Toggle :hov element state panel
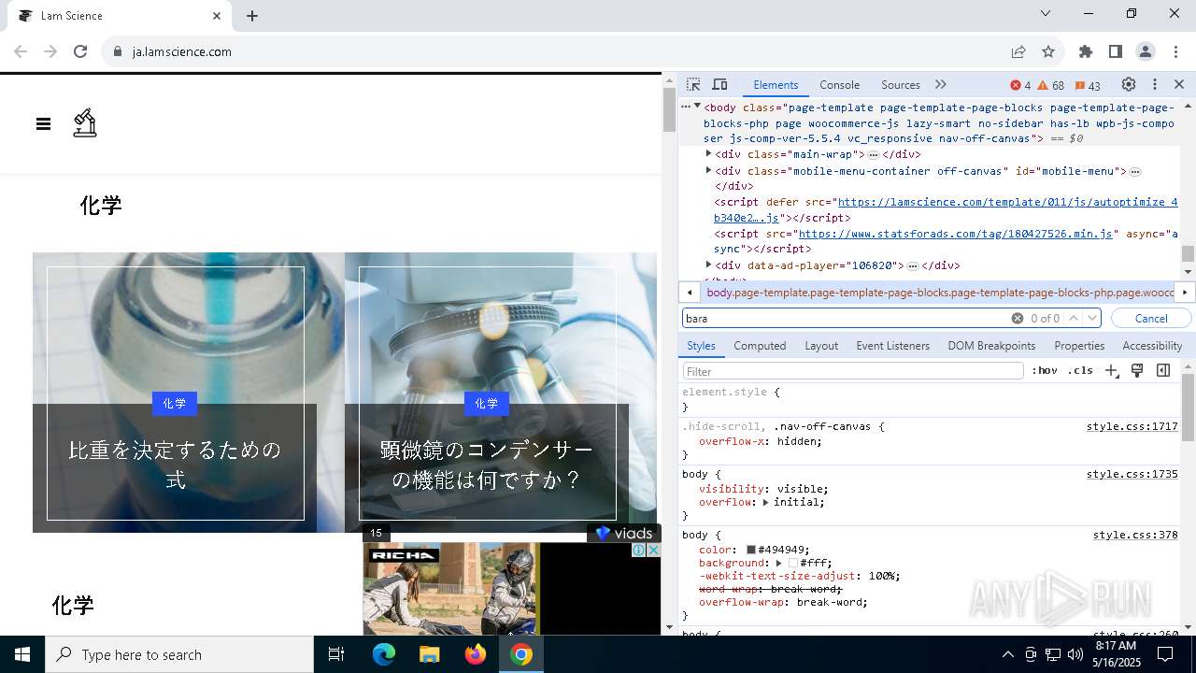 (x=1044, y=370)
